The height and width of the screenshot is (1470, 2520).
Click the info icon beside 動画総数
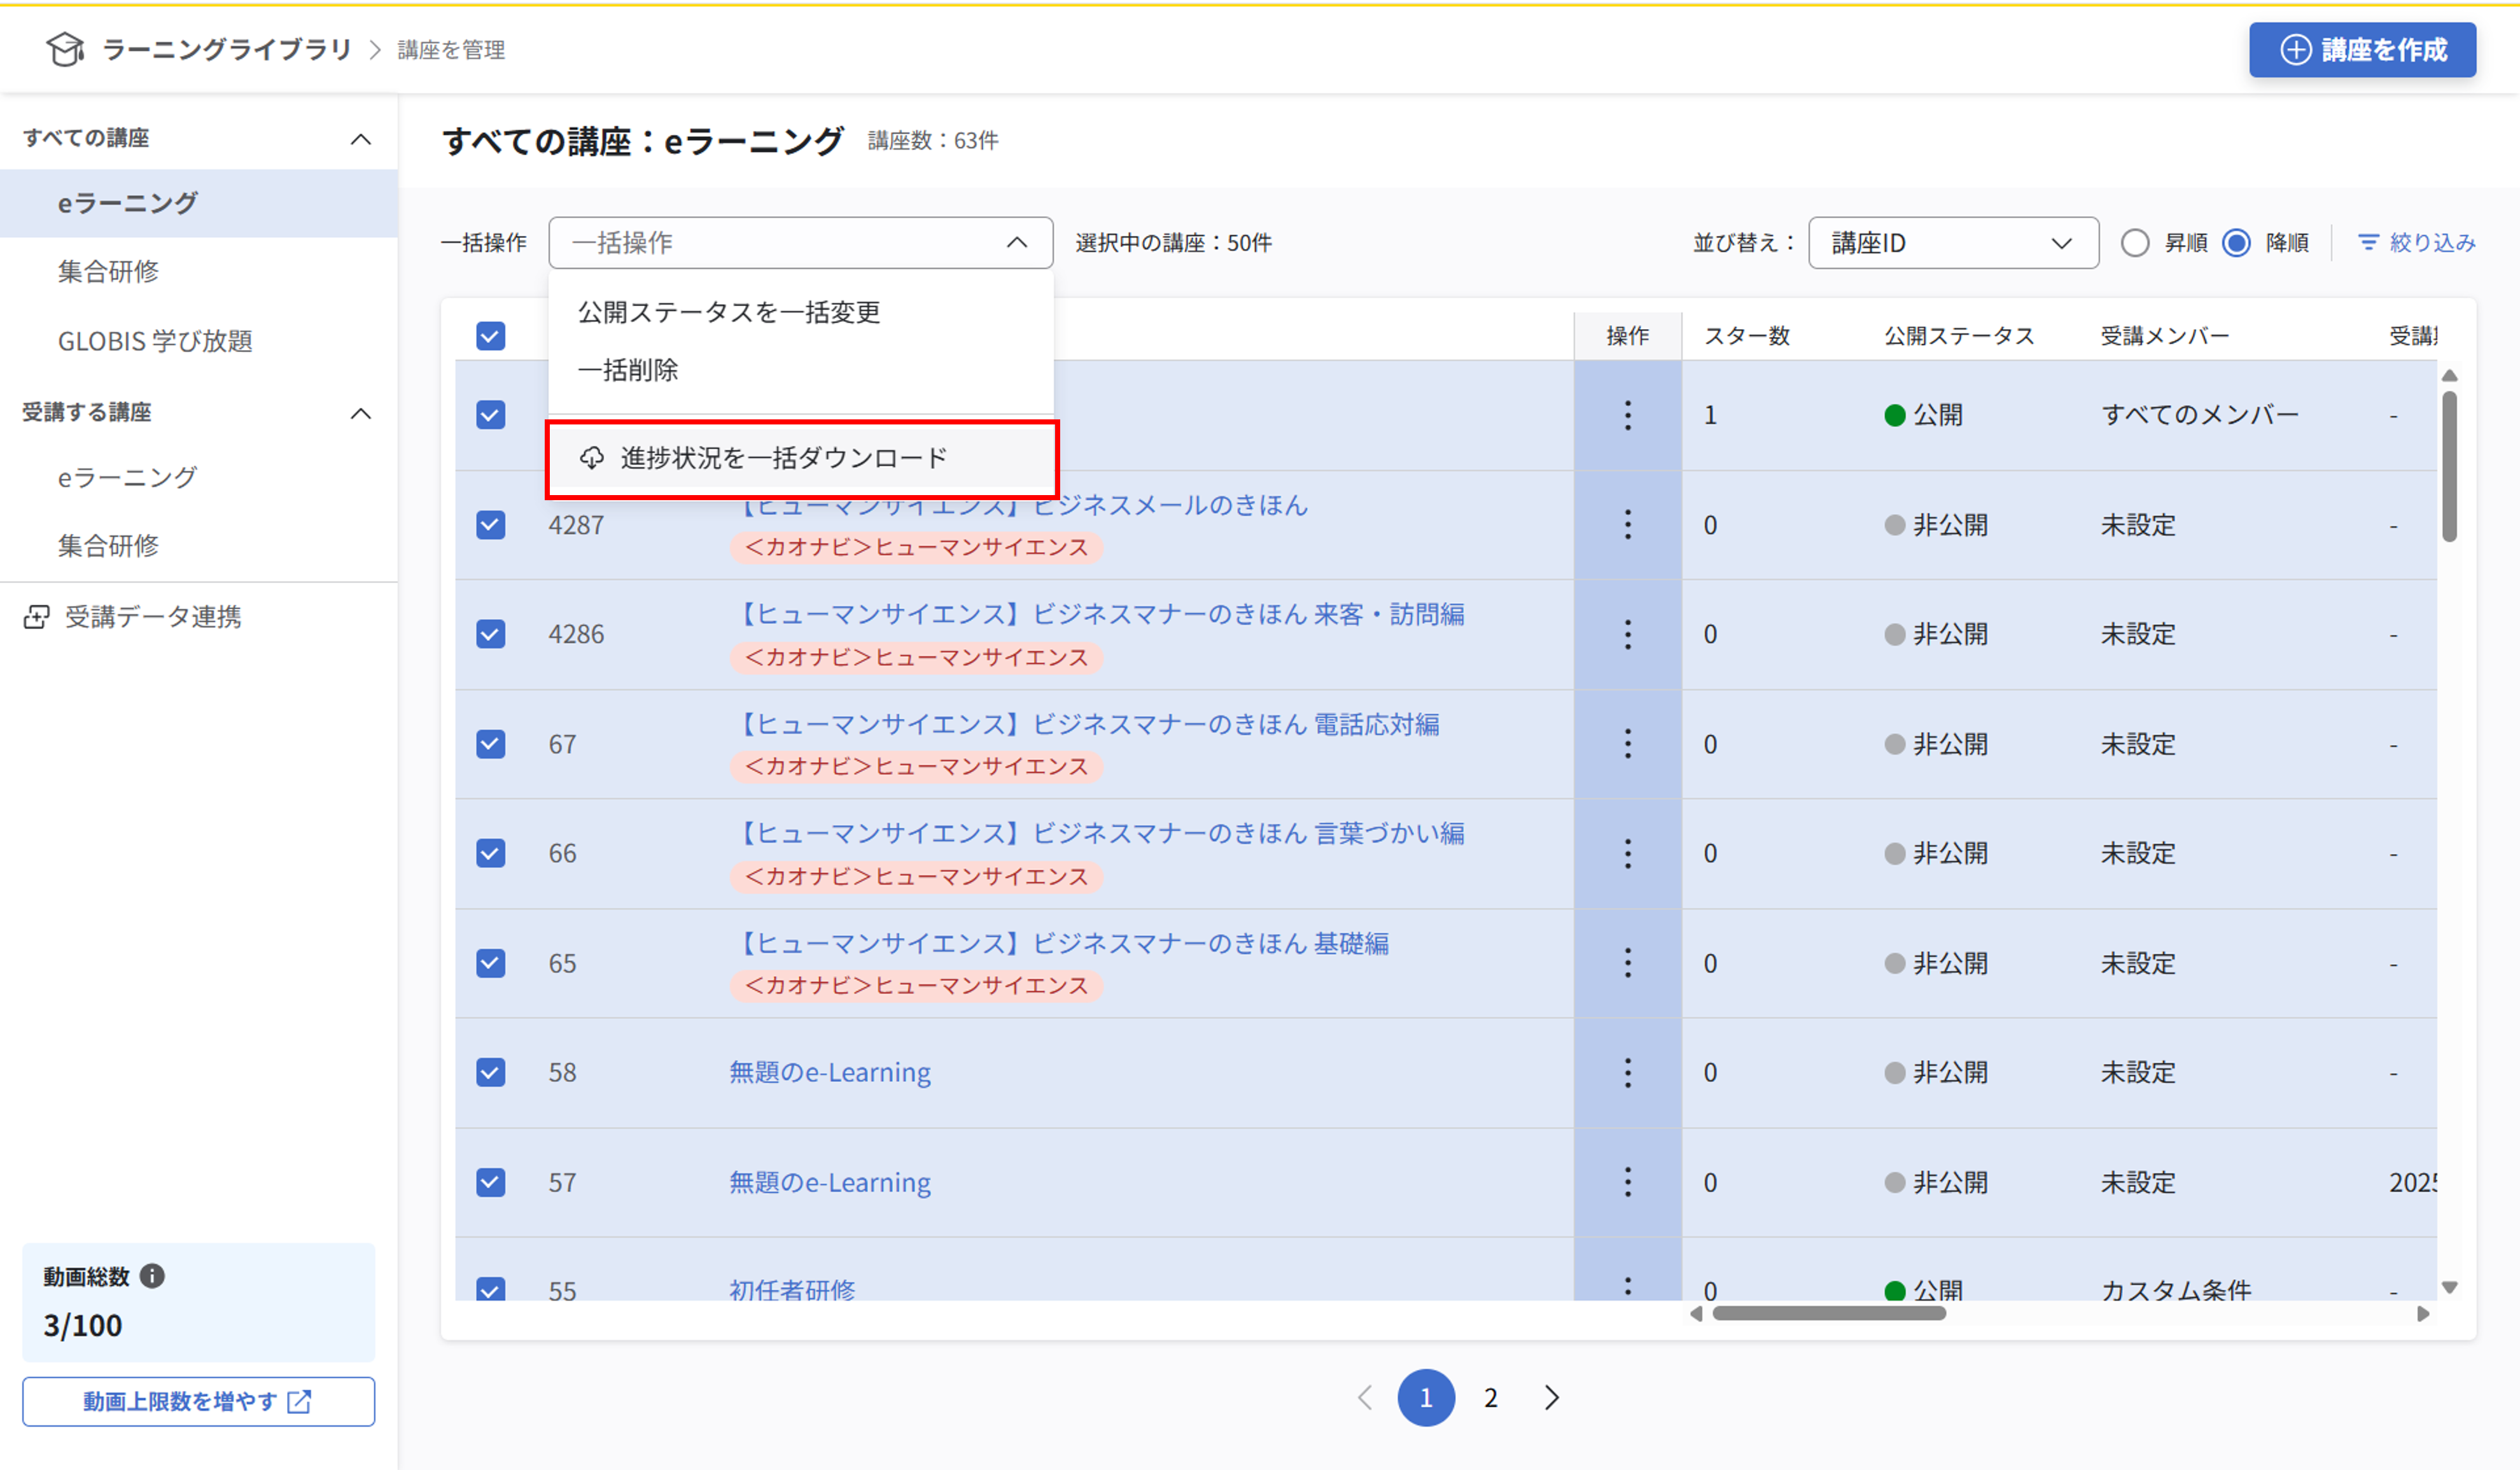(152, 1276)
